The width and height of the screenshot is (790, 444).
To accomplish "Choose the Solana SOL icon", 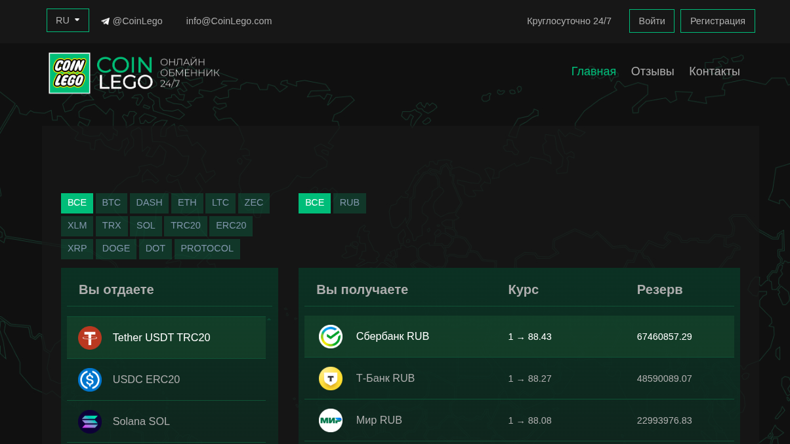I will 90,422.
